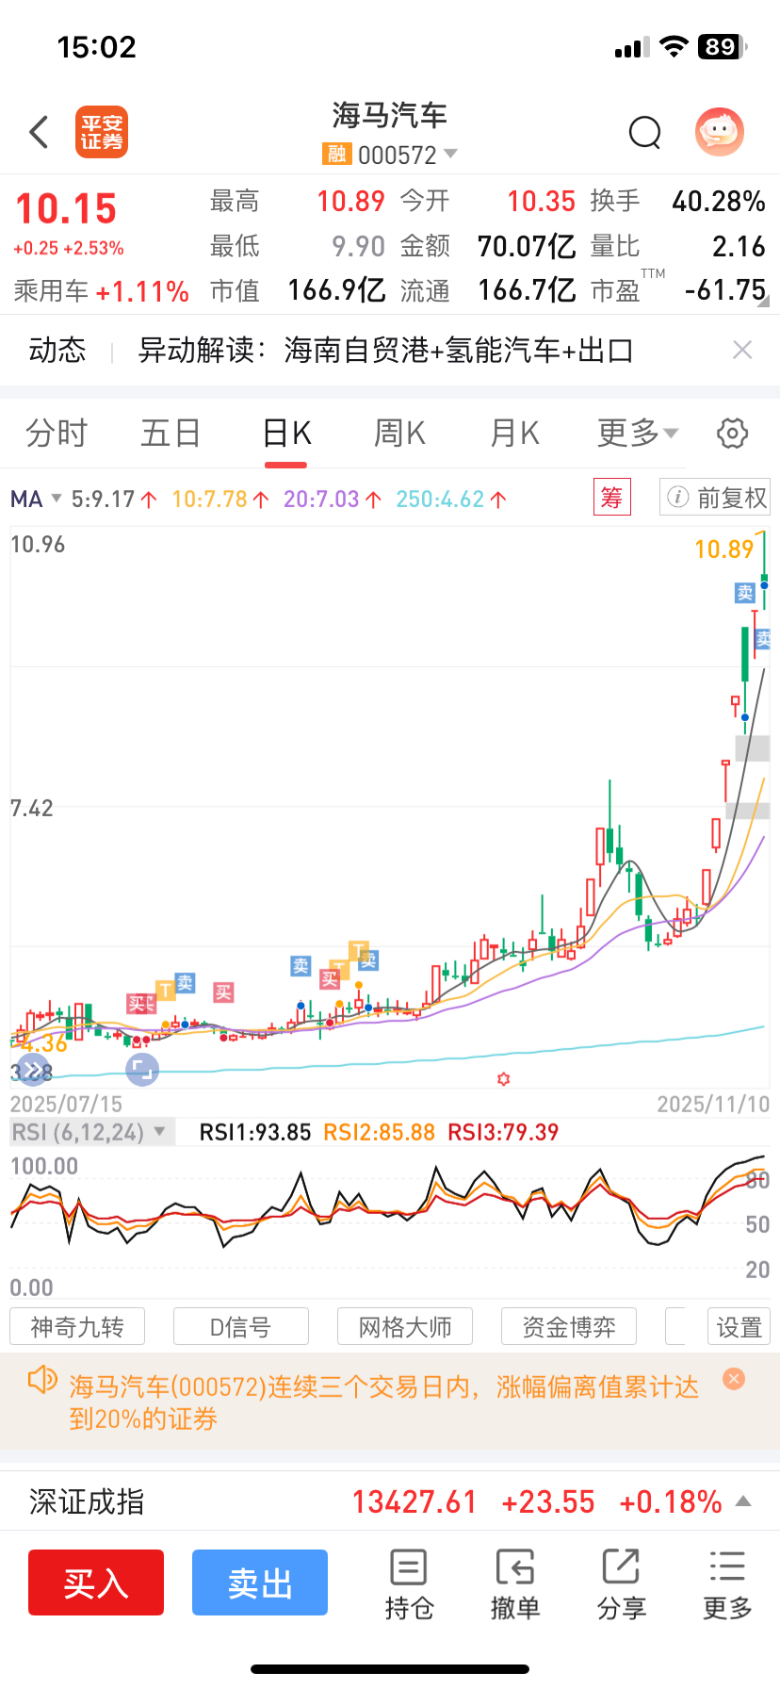The width and height of the screenshot is (780, 1689).
Task: Tap the red 买入 button
Action: coord(96,1582)
